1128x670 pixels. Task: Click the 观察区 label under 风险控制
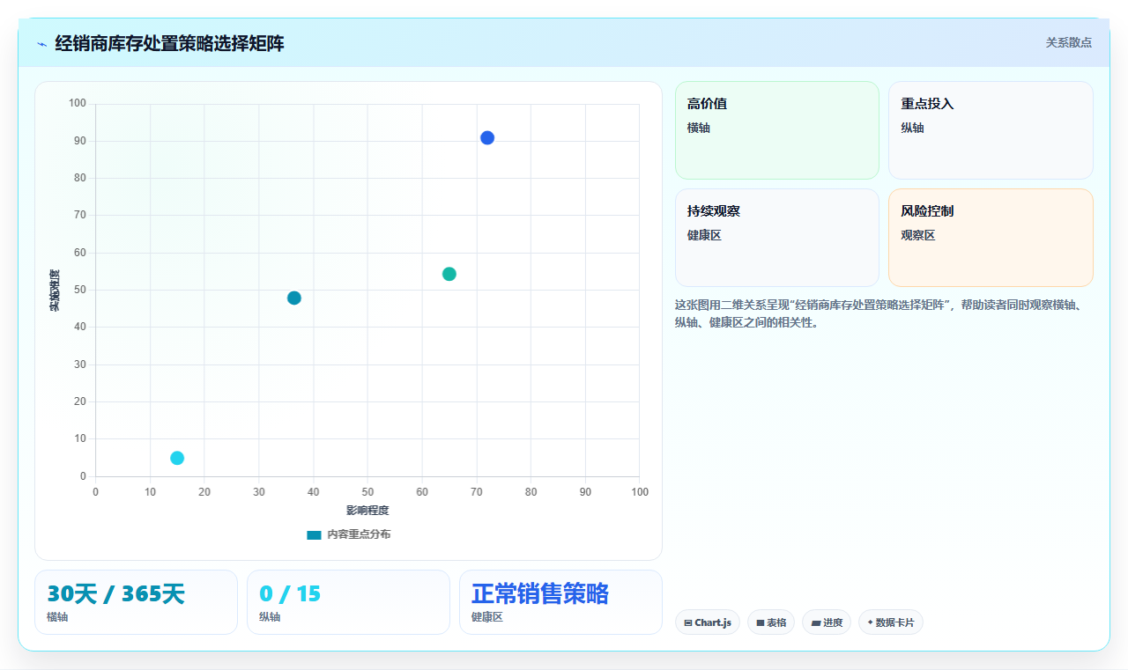coord(917,235)
